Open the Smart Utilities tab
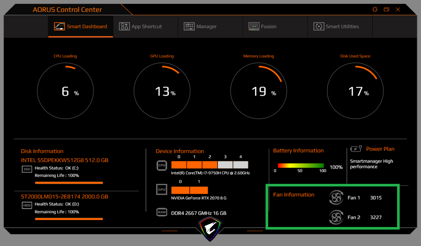 click(340, 26)
